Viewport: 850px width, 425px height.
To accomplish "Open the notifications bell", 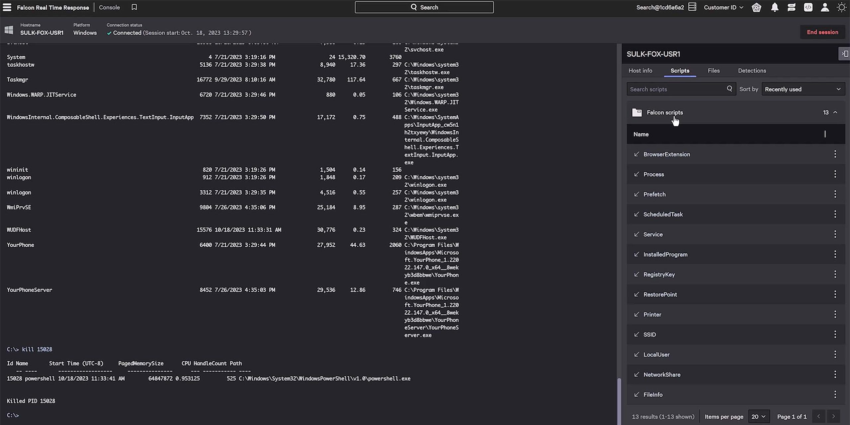I will [775, 7].
